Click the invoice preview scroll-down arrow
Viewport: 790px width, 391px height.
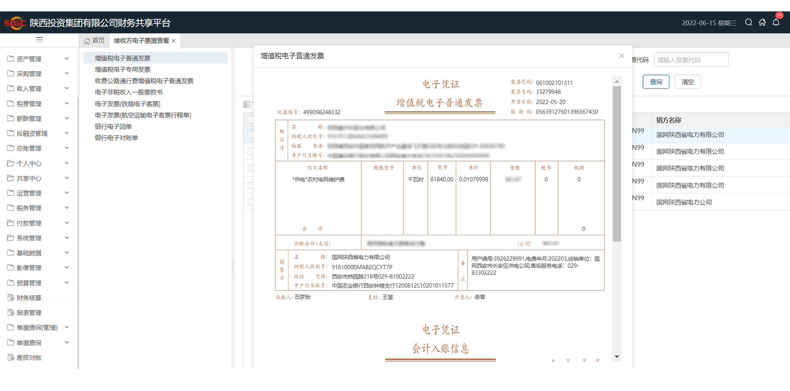pyautogui.click(x=616, y=357)
